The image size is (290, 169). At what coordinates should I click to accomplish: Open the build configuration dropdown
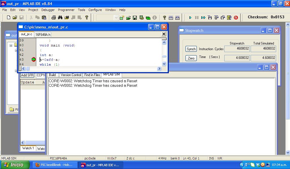pyautogui.click(x=116, y=18)
